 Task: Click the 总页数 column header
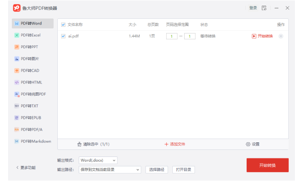click(153, 25)
